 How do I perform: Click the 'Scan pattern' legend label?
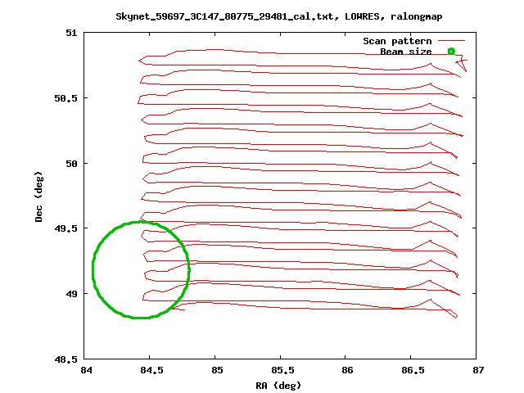point(397,41)
